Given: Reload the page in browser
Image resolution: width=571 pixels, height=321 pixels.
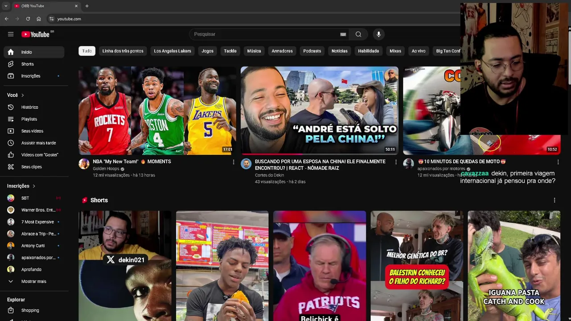Looking at the screenshot, I should 28,19.
